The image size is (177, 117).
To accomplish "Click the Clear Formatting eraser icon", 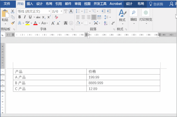I will (56, 17).
